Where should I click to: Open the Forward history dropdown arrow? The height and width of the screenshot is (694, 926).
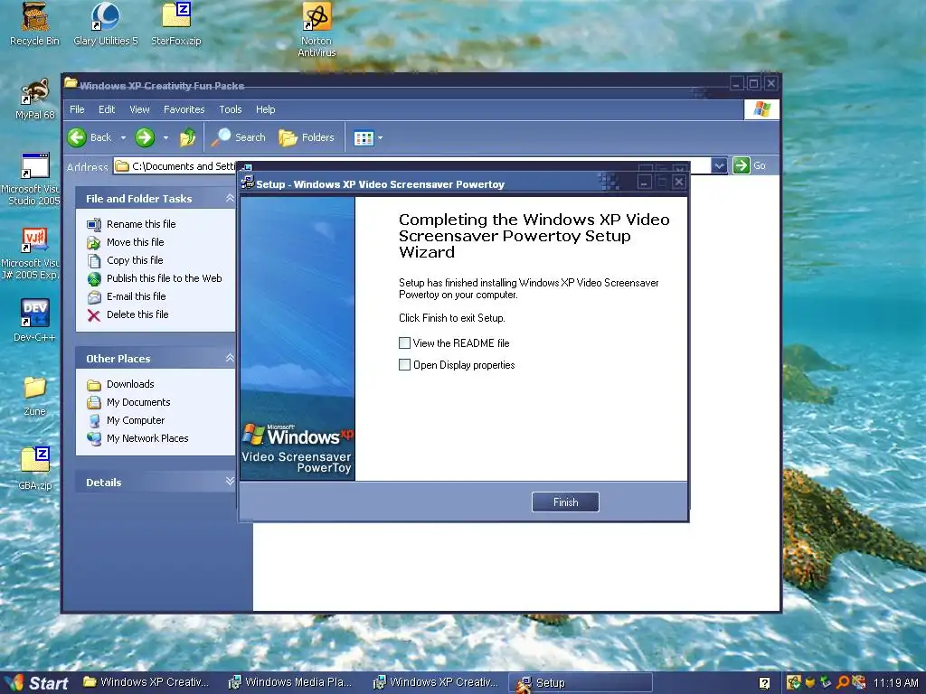click(x=166, y=137)
